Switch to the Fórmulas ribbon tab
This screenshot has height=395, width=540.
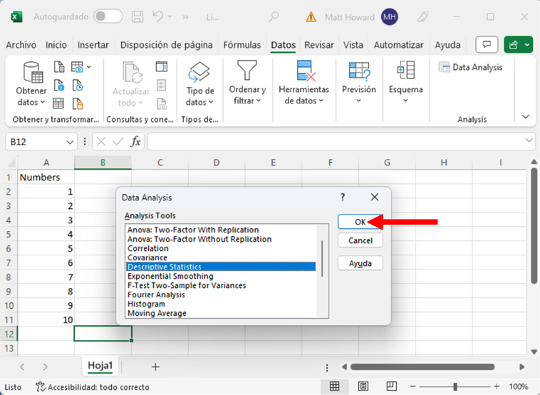click(x=242, y=45)
